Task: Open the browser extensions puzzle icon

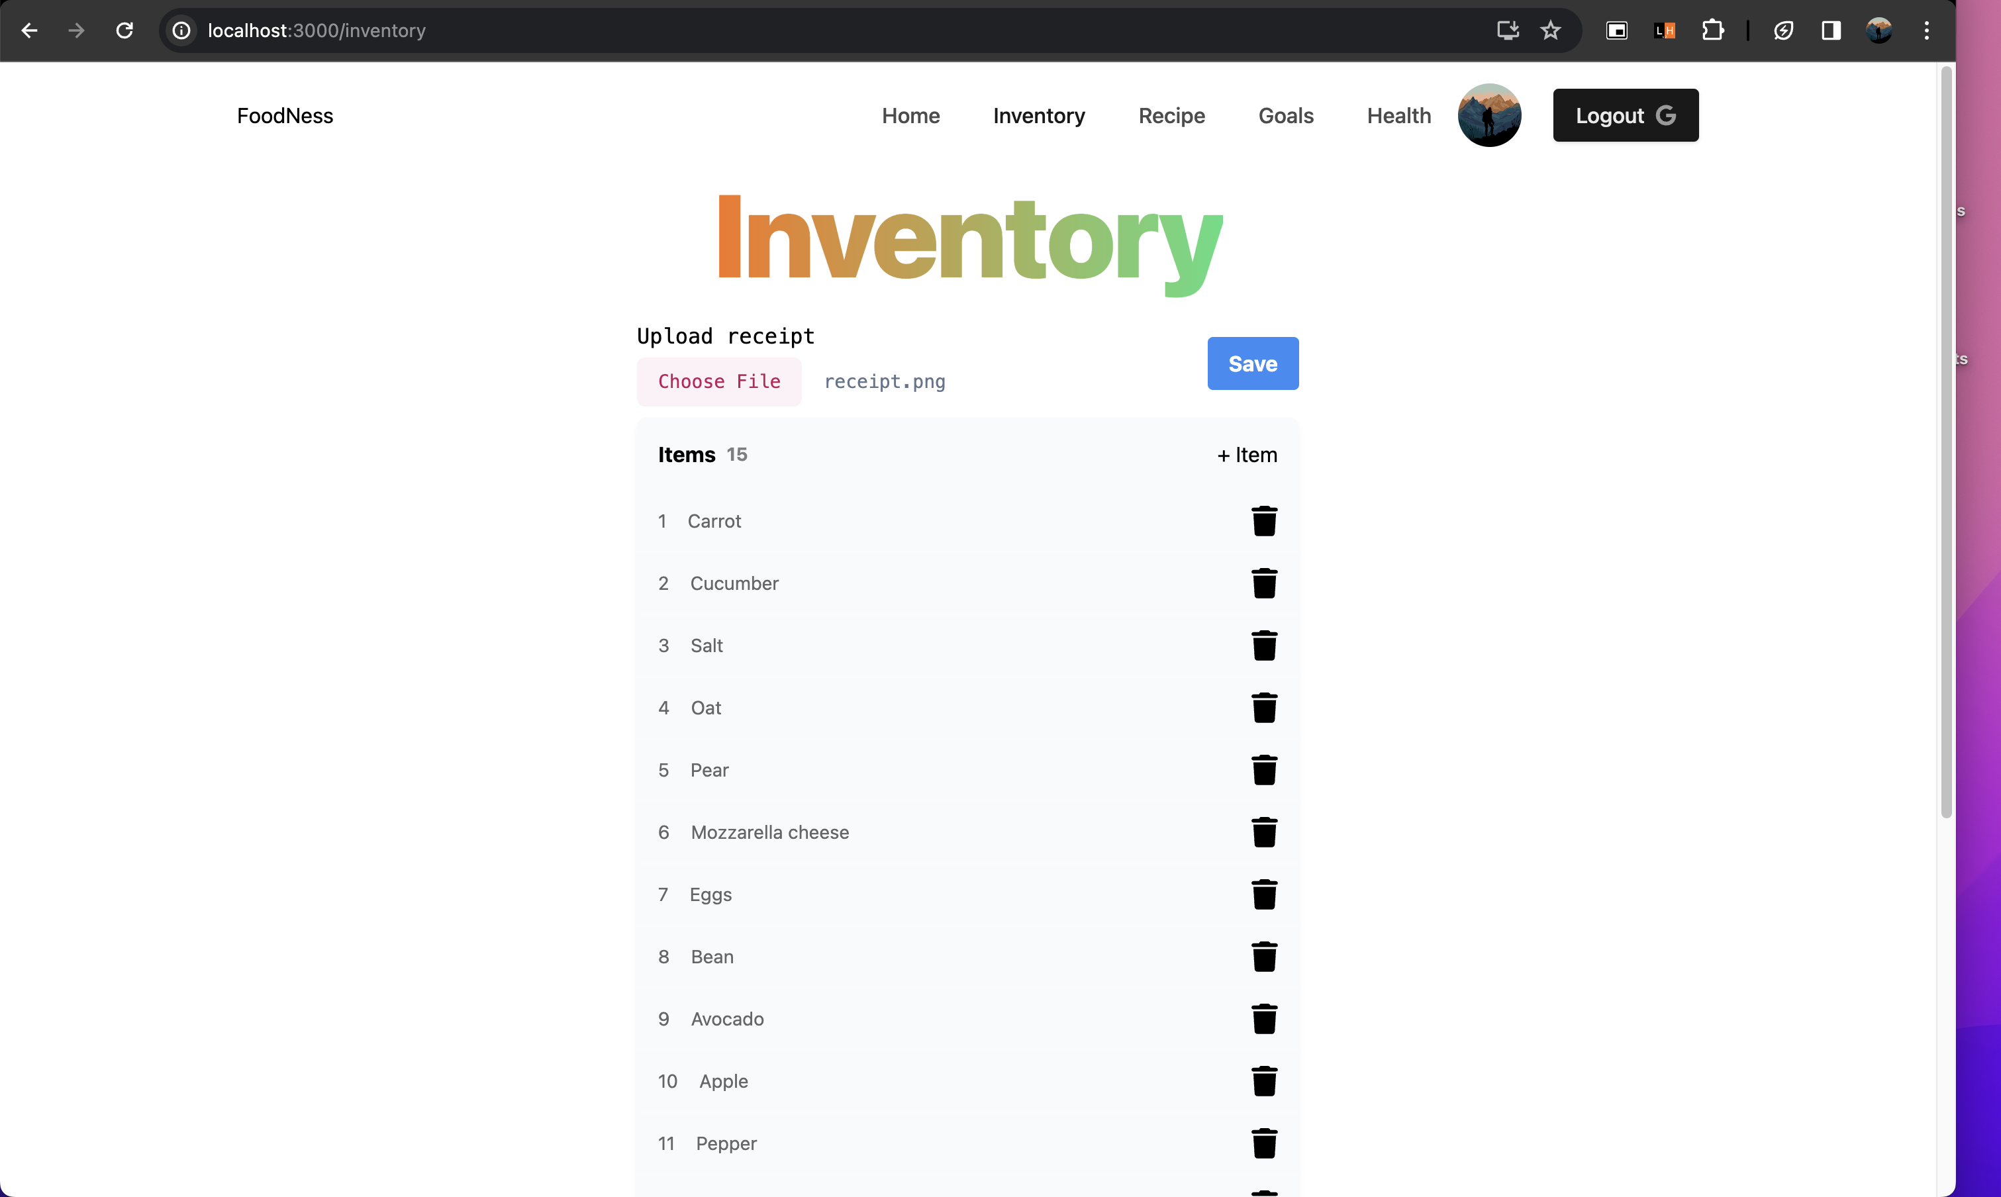Action: coord(1712,30)
